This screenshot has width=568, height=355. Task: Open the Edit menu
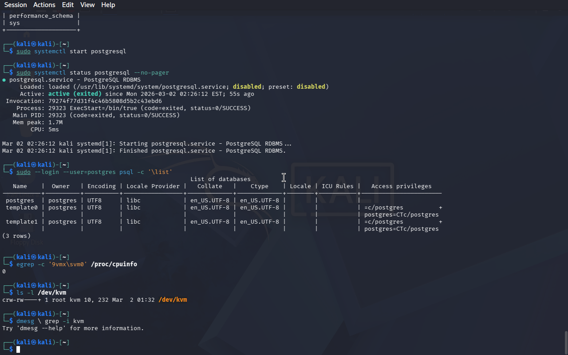[68, 5]
